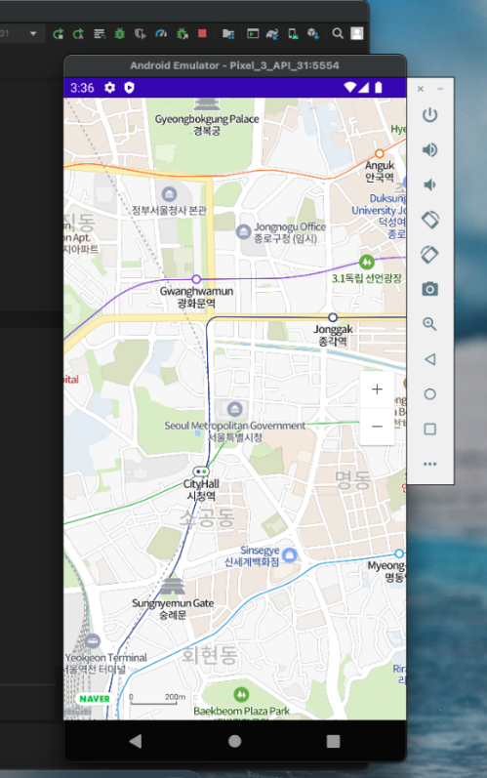Stop the running app with red square
Screen dimensions: 487x778
(x=202, y=33)
